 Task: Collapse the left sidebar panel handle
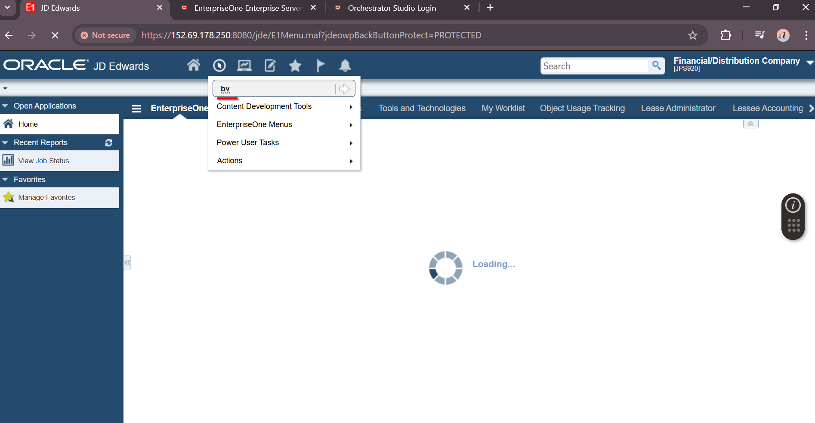click(127, 262)
